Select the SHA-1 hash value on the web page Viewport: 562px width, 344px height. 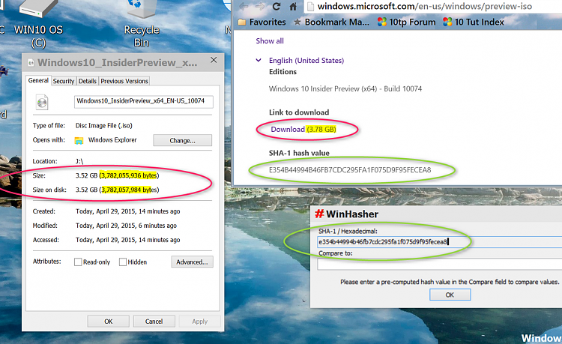click(x=350, y=170)
